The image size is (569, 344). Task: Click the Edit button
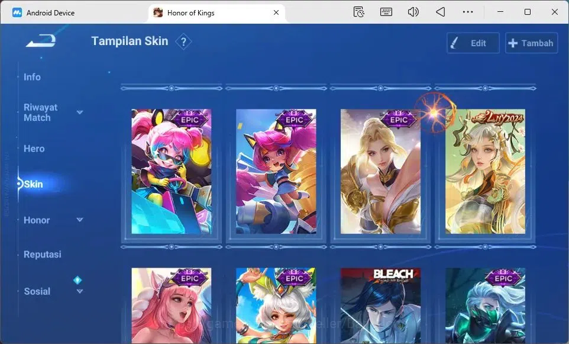pyautogui.click(x=473, y=43)
